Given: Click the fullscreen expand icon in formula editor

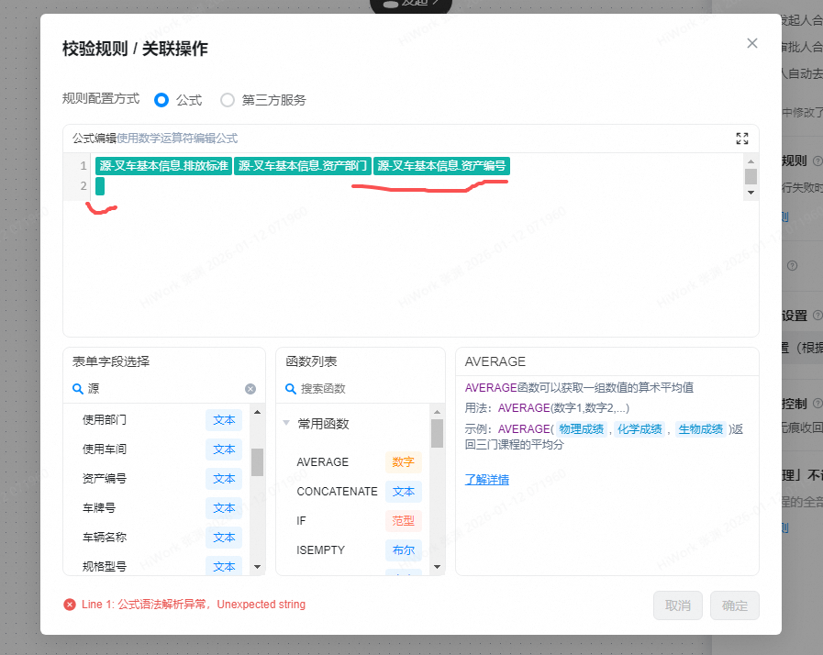Looking at the screenshot, I should 742,139.
